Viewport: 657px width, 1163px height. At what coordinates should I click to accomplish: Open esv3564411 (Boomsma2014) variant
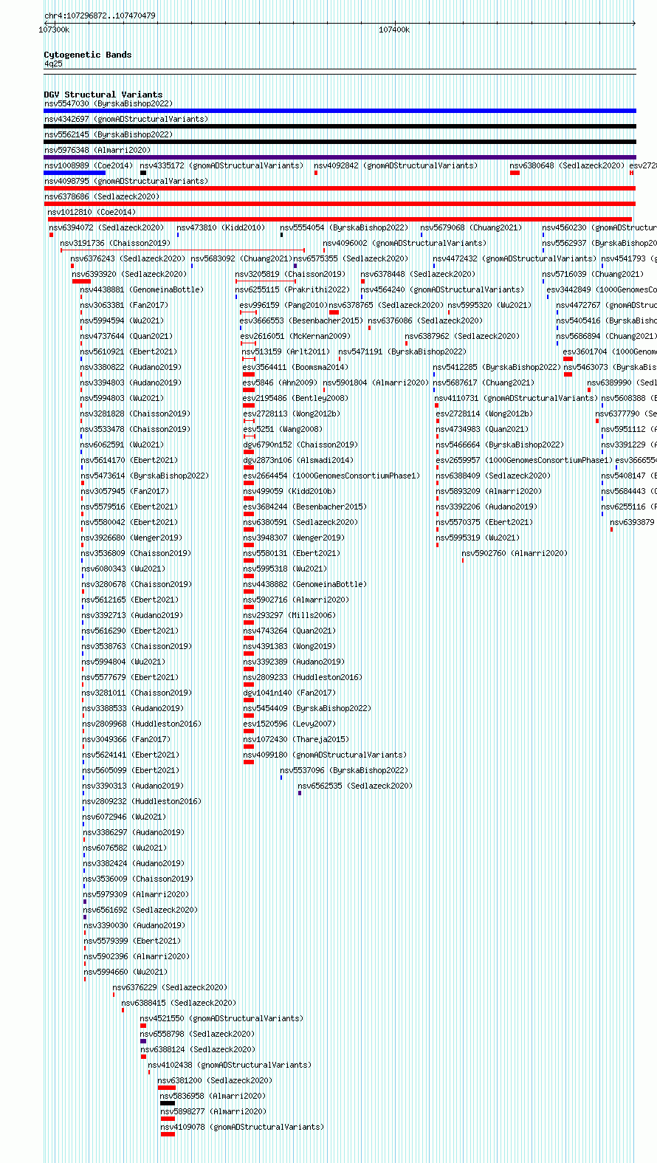click(x=295, y=368)
